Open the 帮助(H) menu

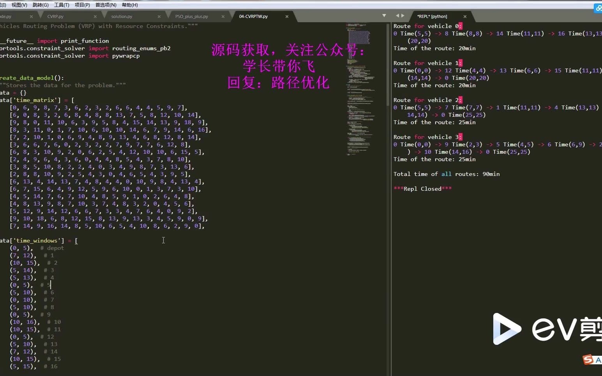point(130,5)
